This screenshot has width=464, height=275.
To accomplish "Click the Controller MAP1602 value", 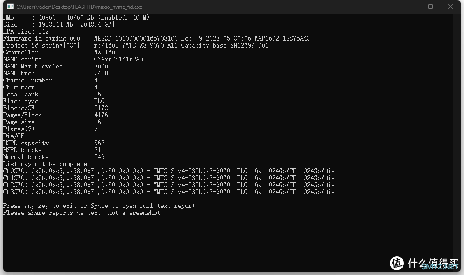I will click(106, 52).
